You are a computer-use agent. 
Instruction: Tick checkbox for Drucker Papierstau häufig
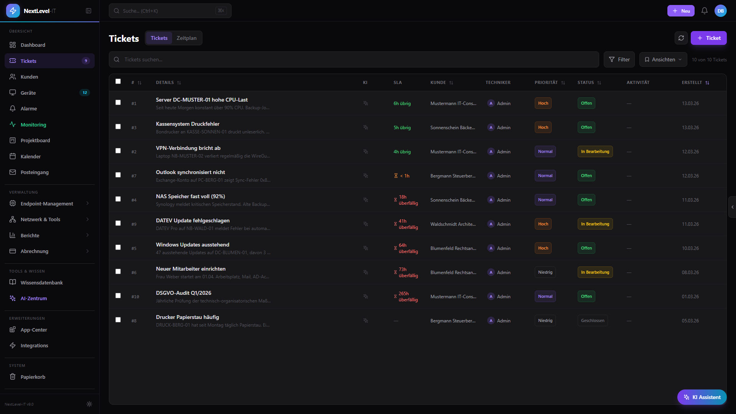point(118,320)
